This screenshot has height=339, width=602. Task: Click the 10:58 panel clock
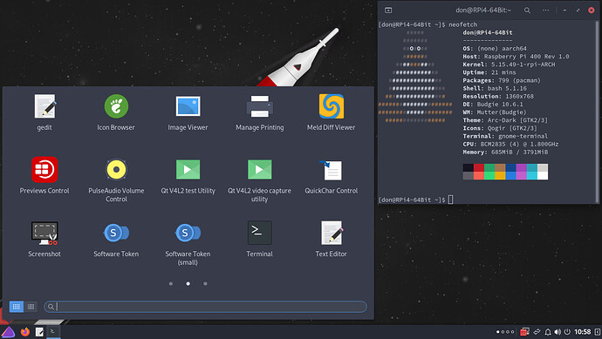583,332
